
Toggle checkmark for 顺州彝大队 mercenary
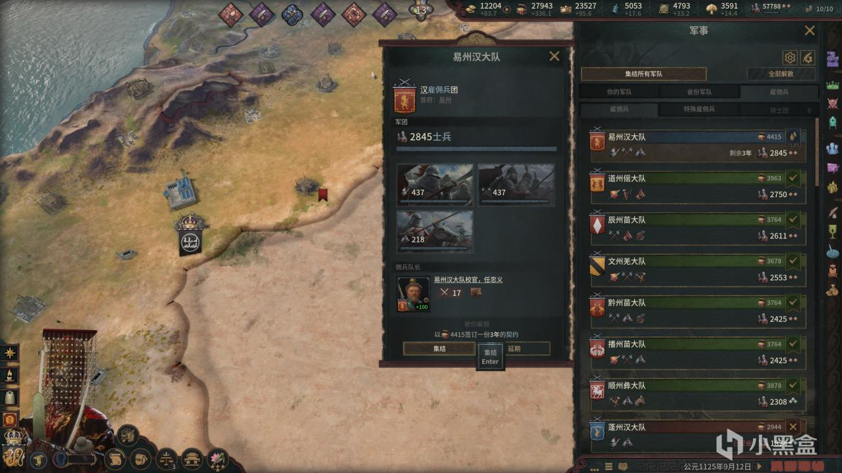tap(794, 386)
